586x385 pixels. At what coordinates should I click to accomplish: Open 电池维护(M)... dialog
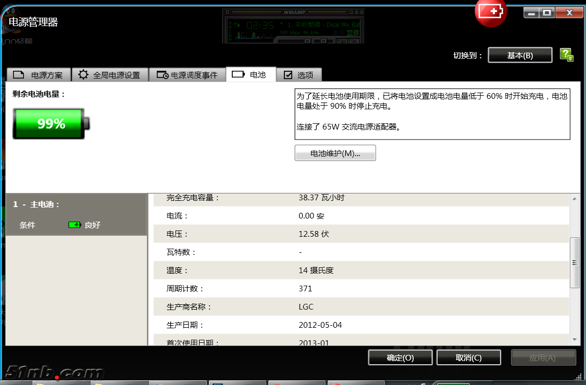point(335,153)
